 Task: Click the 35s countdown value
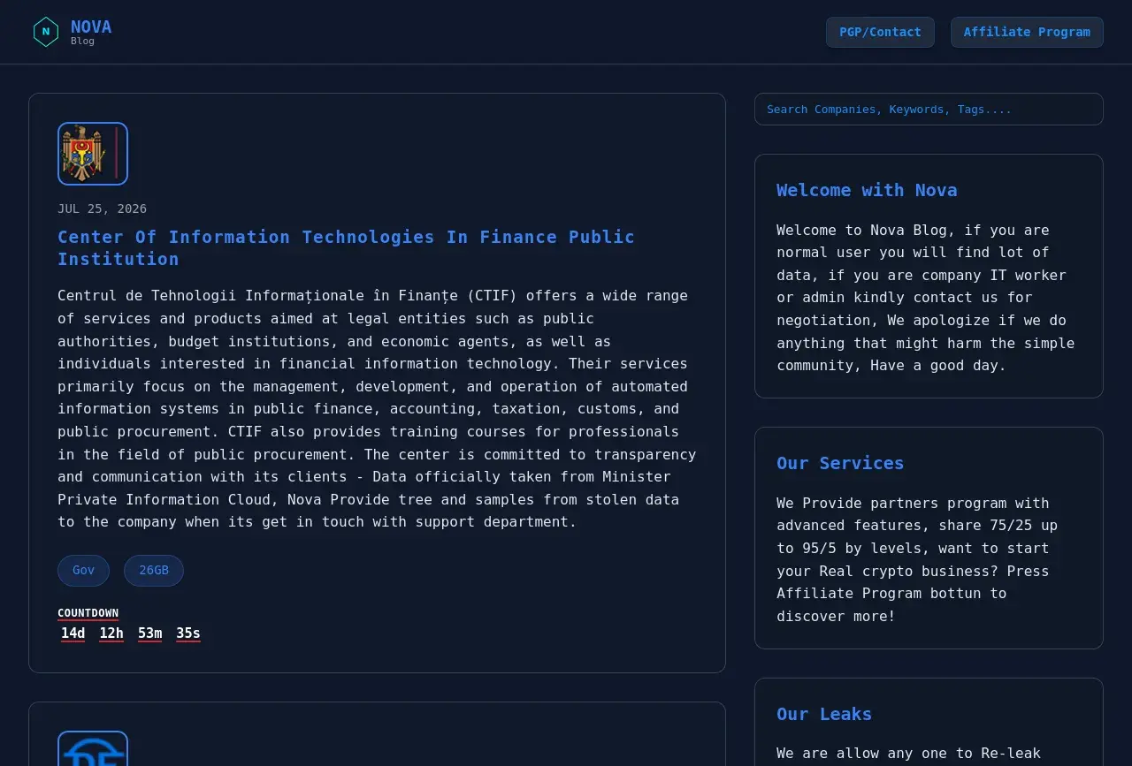coord(188,633)
